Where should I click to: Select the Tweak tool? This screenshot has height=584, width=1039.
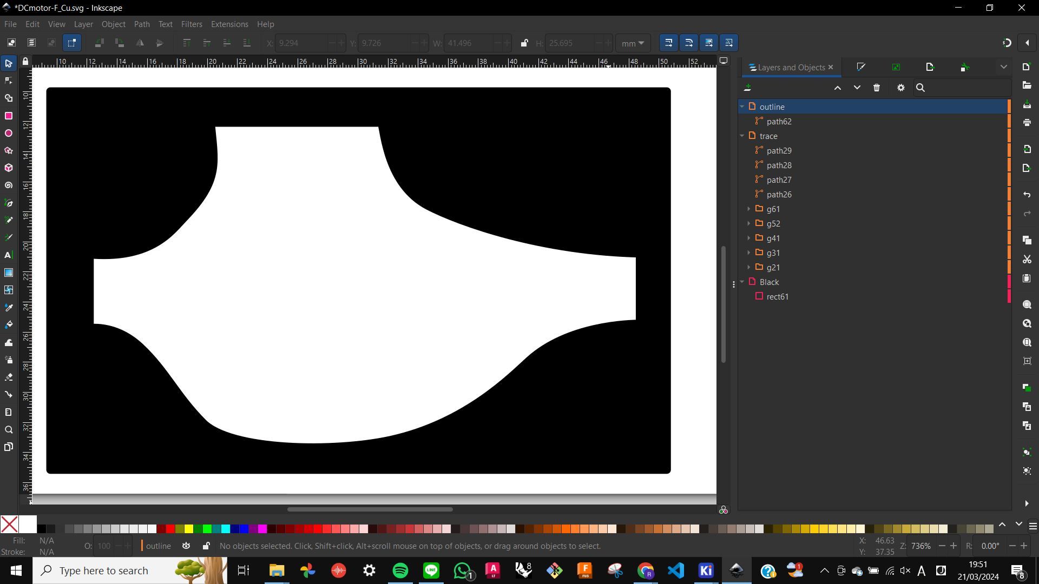coord(9,342)
